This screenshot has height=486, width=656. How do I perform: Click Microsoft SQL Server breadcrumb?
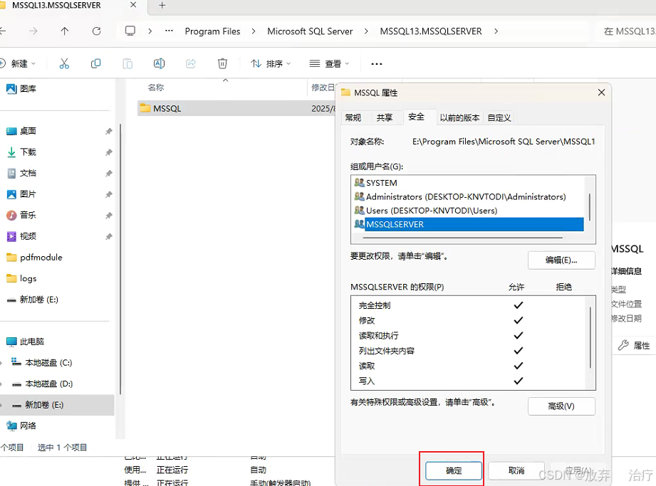click(x=310, y=31)
